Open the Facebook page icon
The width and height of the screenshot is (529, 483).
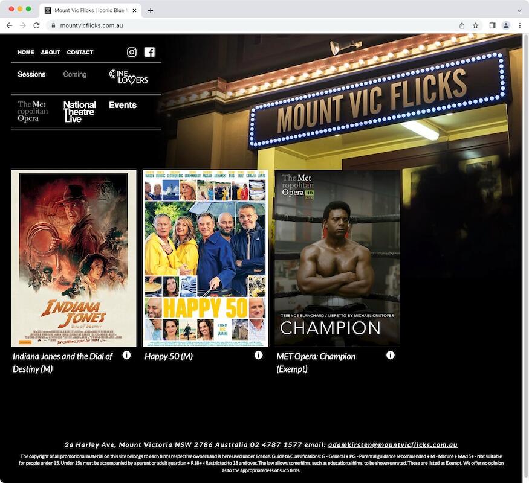(x=150, y=52)
